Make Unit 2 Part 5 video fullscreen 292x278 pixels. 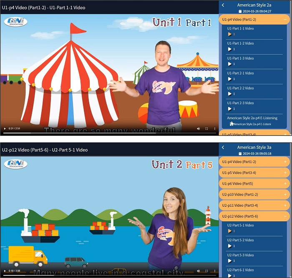206,271
